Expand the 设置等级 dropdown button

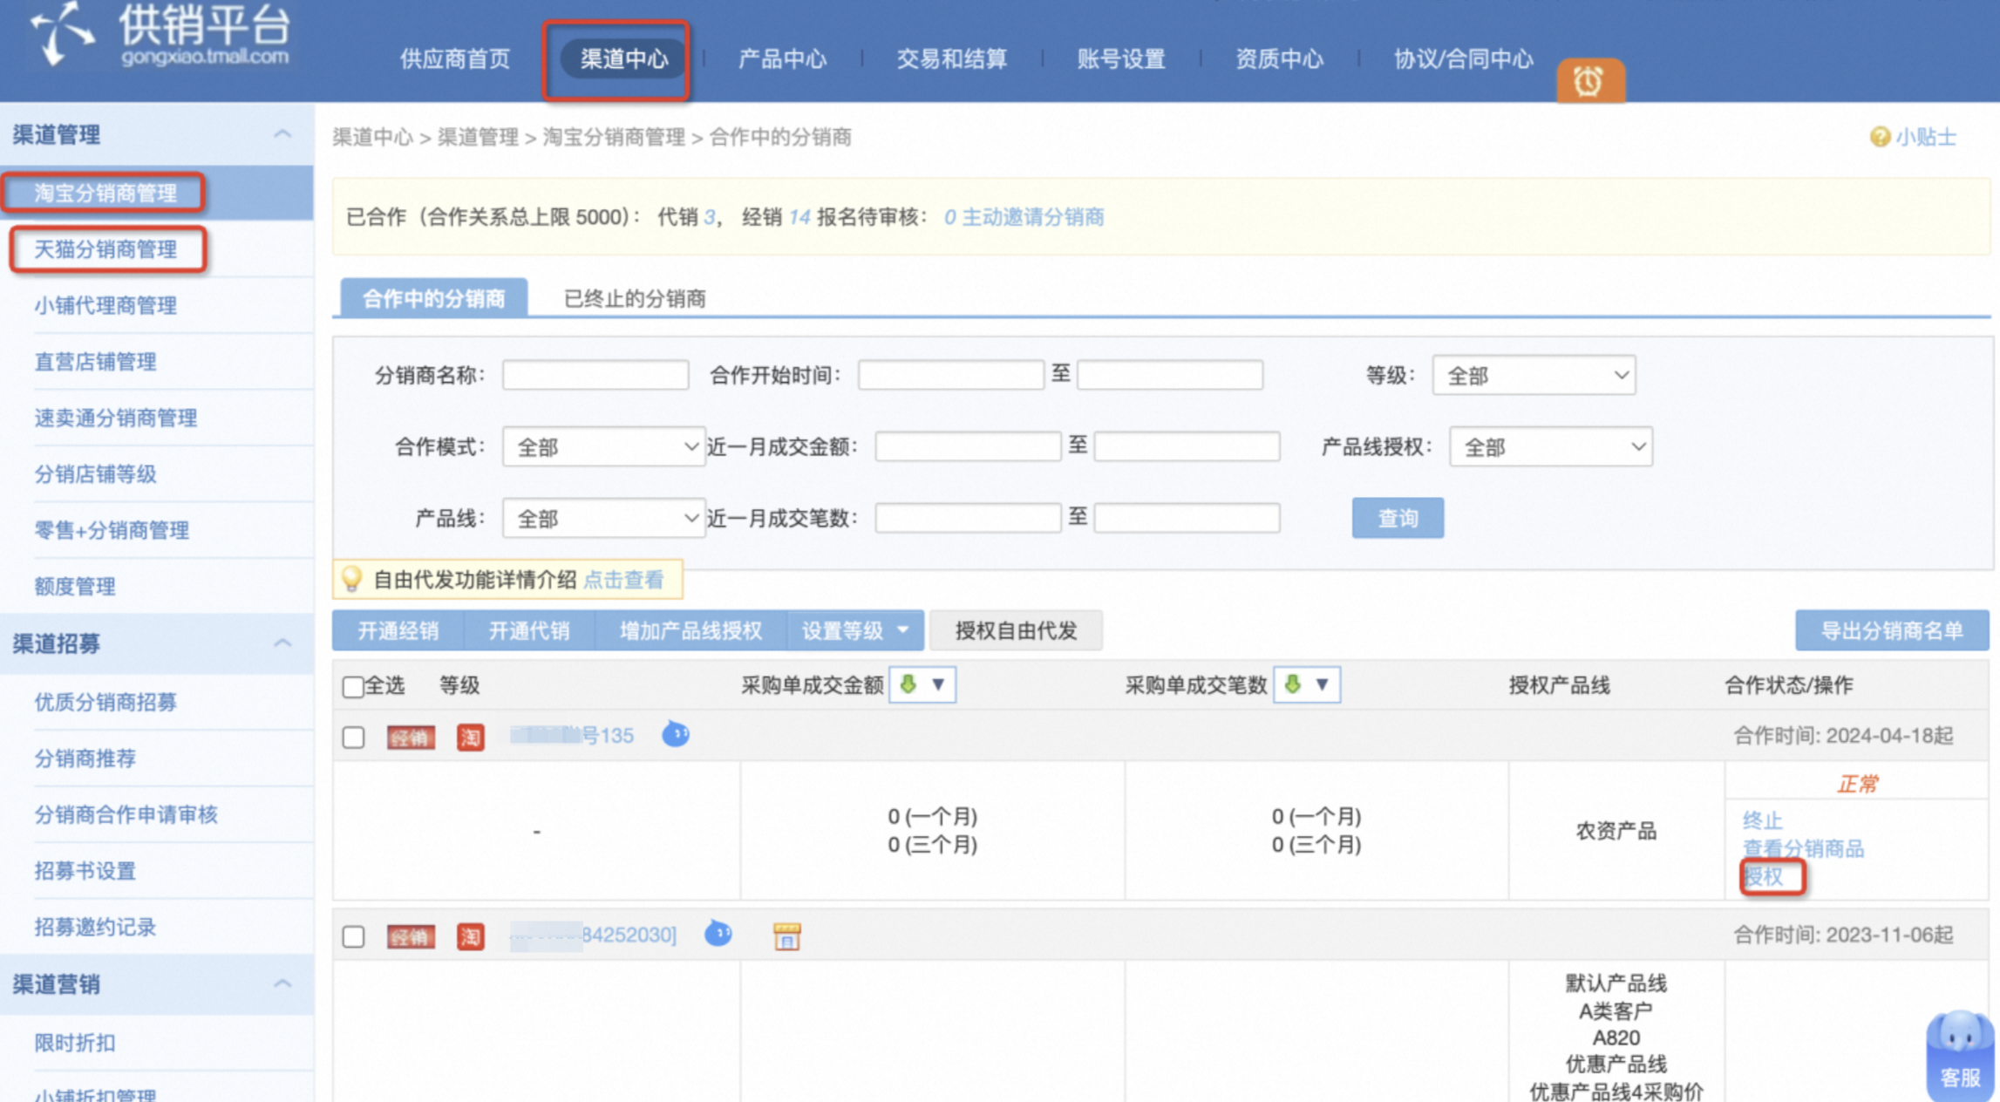click(855, 630)
